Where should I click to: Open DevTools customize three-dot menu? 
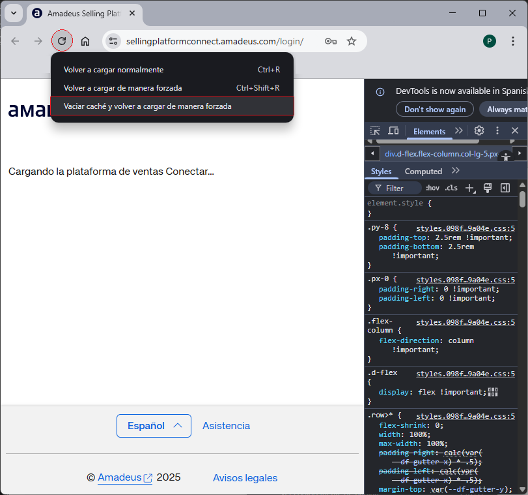coord(497,130)
